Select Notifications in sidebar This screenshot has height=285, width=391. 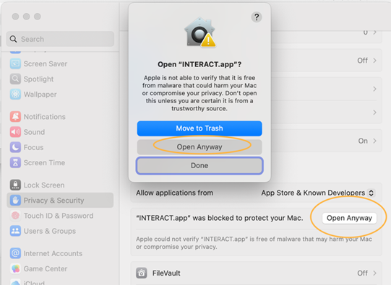tap(60, 117)
